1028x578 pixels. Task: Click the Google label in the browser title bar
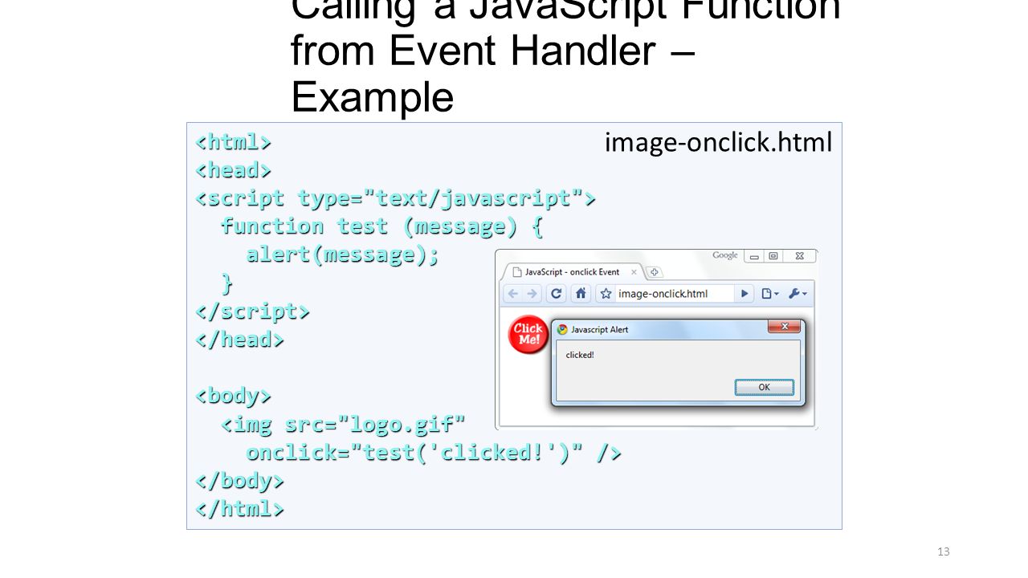click(725, 255)
